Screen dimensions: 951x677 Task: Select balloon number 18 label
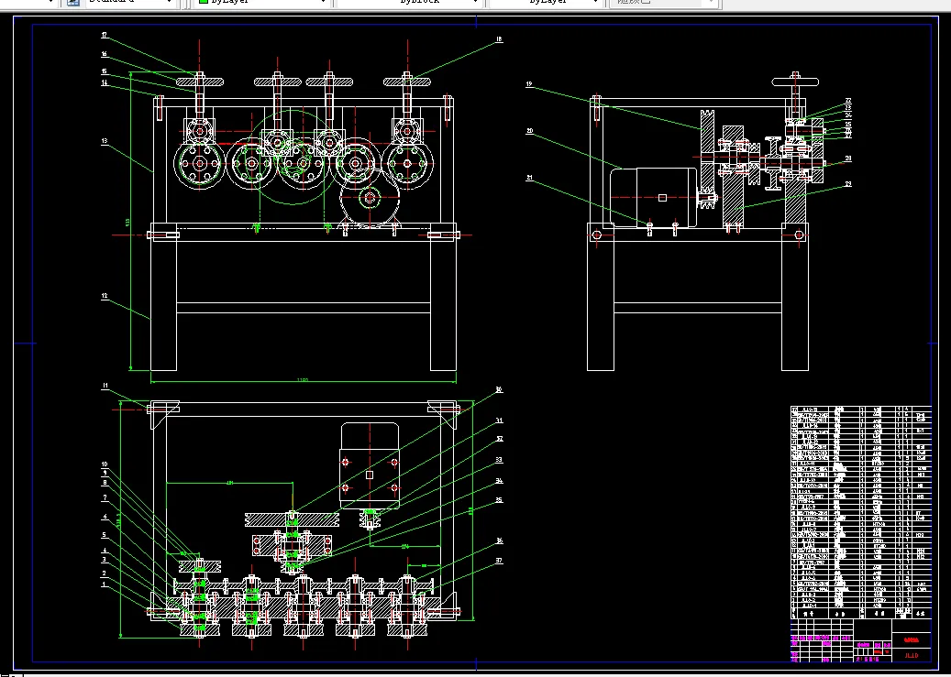[x=499, y=38]
